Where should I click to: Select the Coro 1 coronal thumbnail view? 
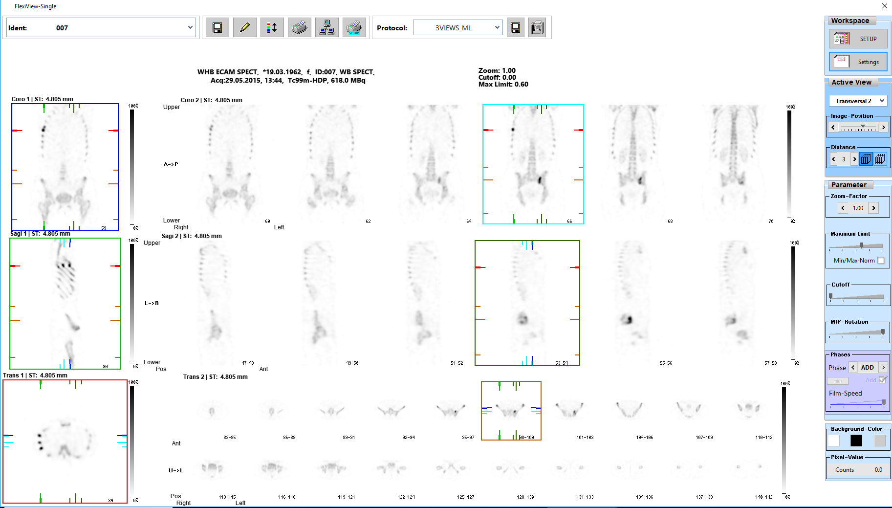click(x=65, y=167)
